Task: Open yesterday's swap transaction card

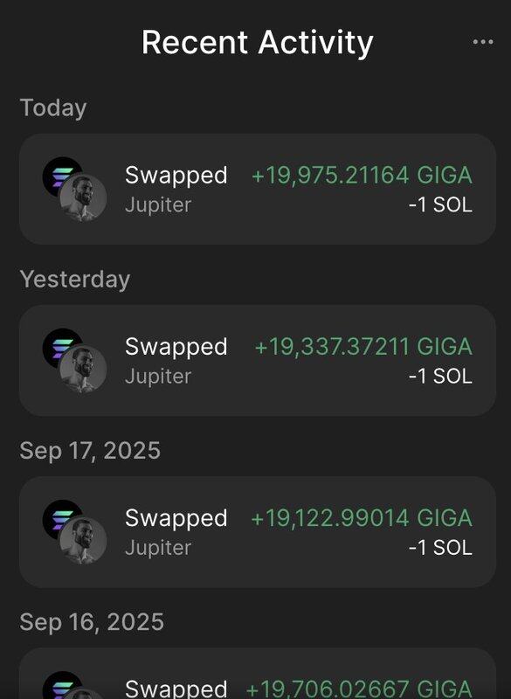Action: point(258,361)
